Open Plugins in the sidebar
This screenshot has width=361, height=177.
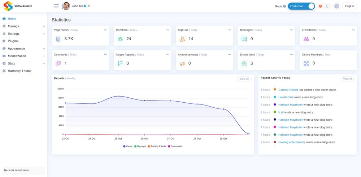(13, 41)
